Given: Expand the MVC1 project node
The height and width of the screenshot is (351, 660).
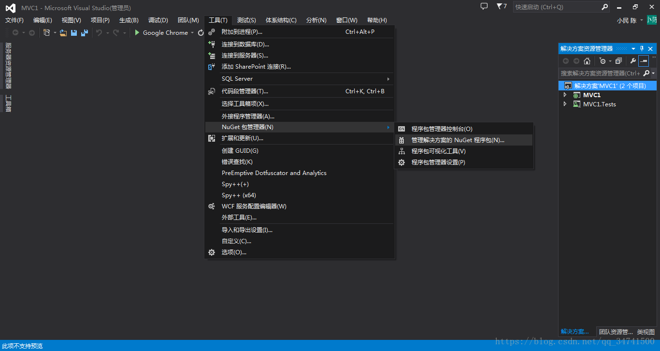Looking at the screenshot, I should pyautogui.click(x=565, y=95).
